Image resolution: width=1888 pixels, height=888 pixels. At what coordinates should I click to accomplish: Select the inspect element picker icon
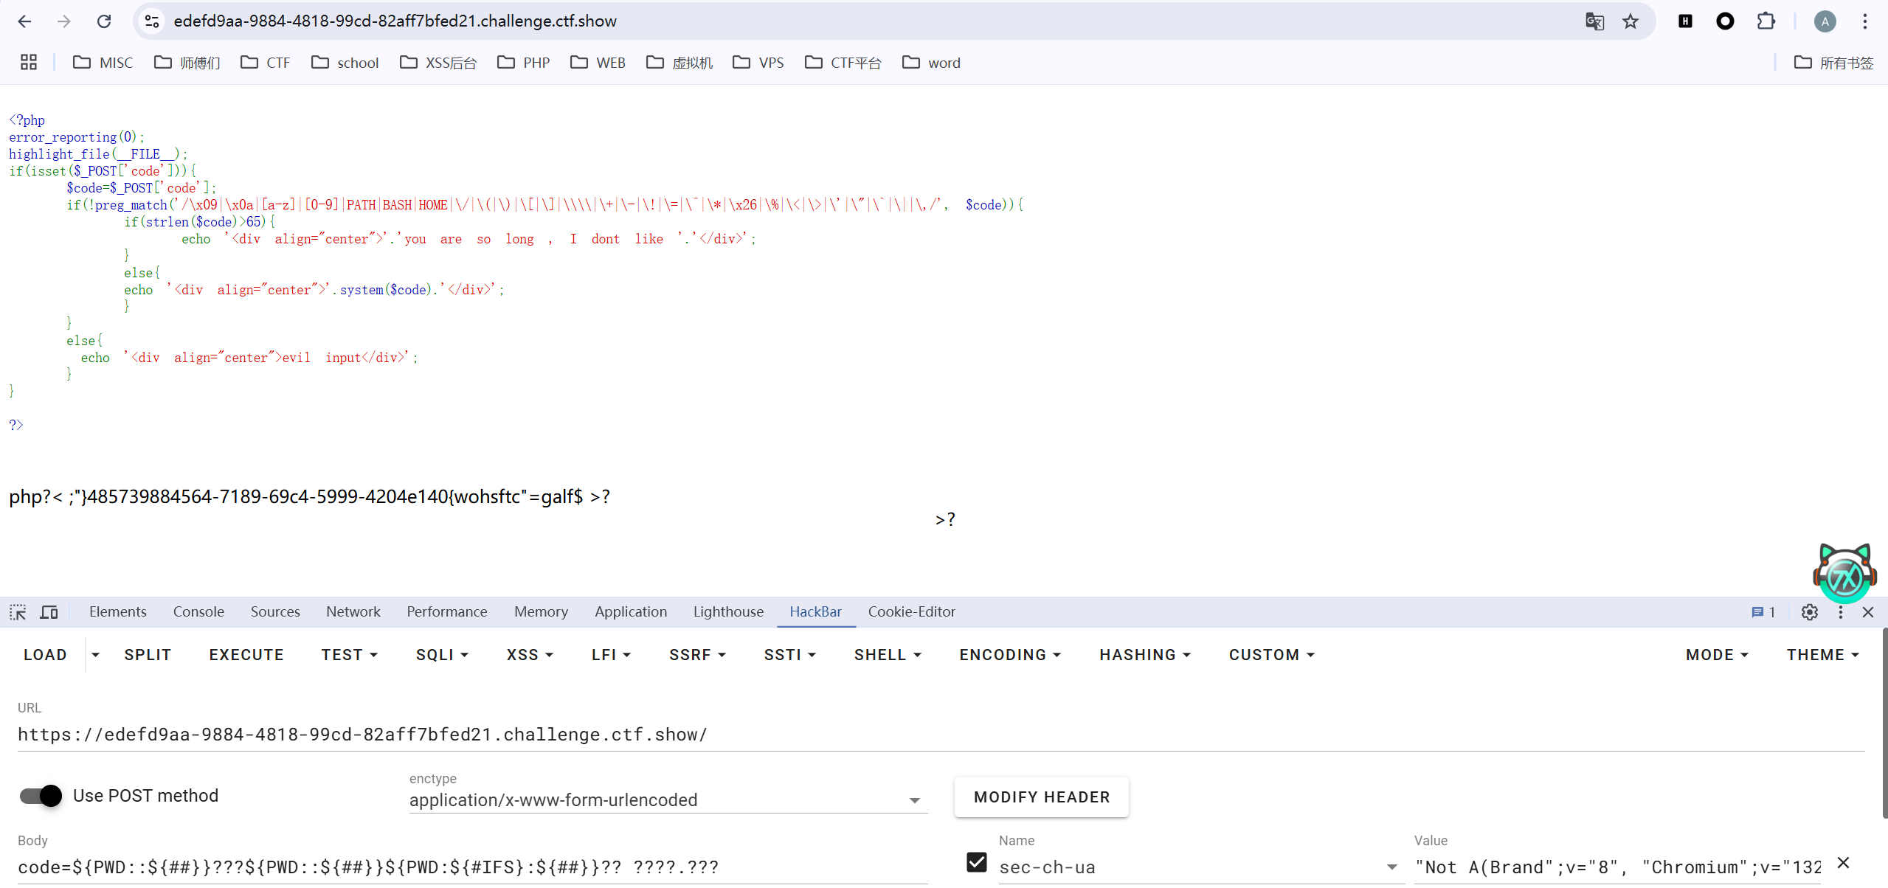pos(18,612)
